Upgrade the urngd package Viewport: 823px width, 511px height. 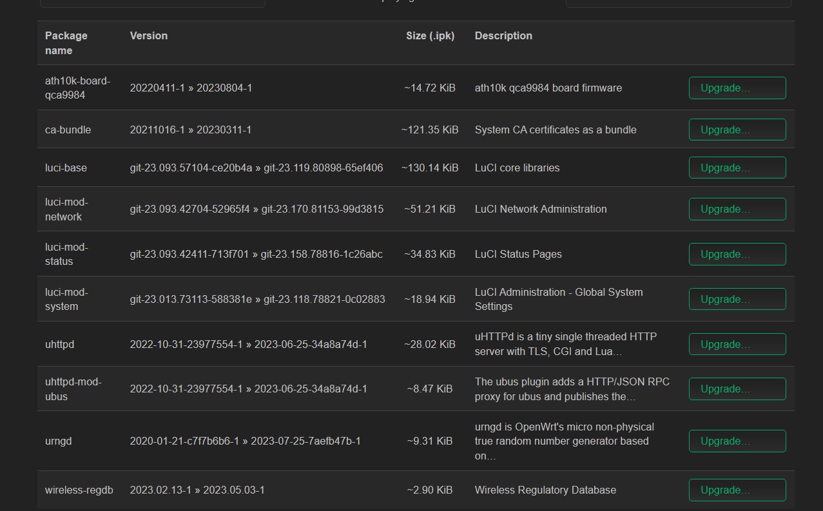point(737,441)
